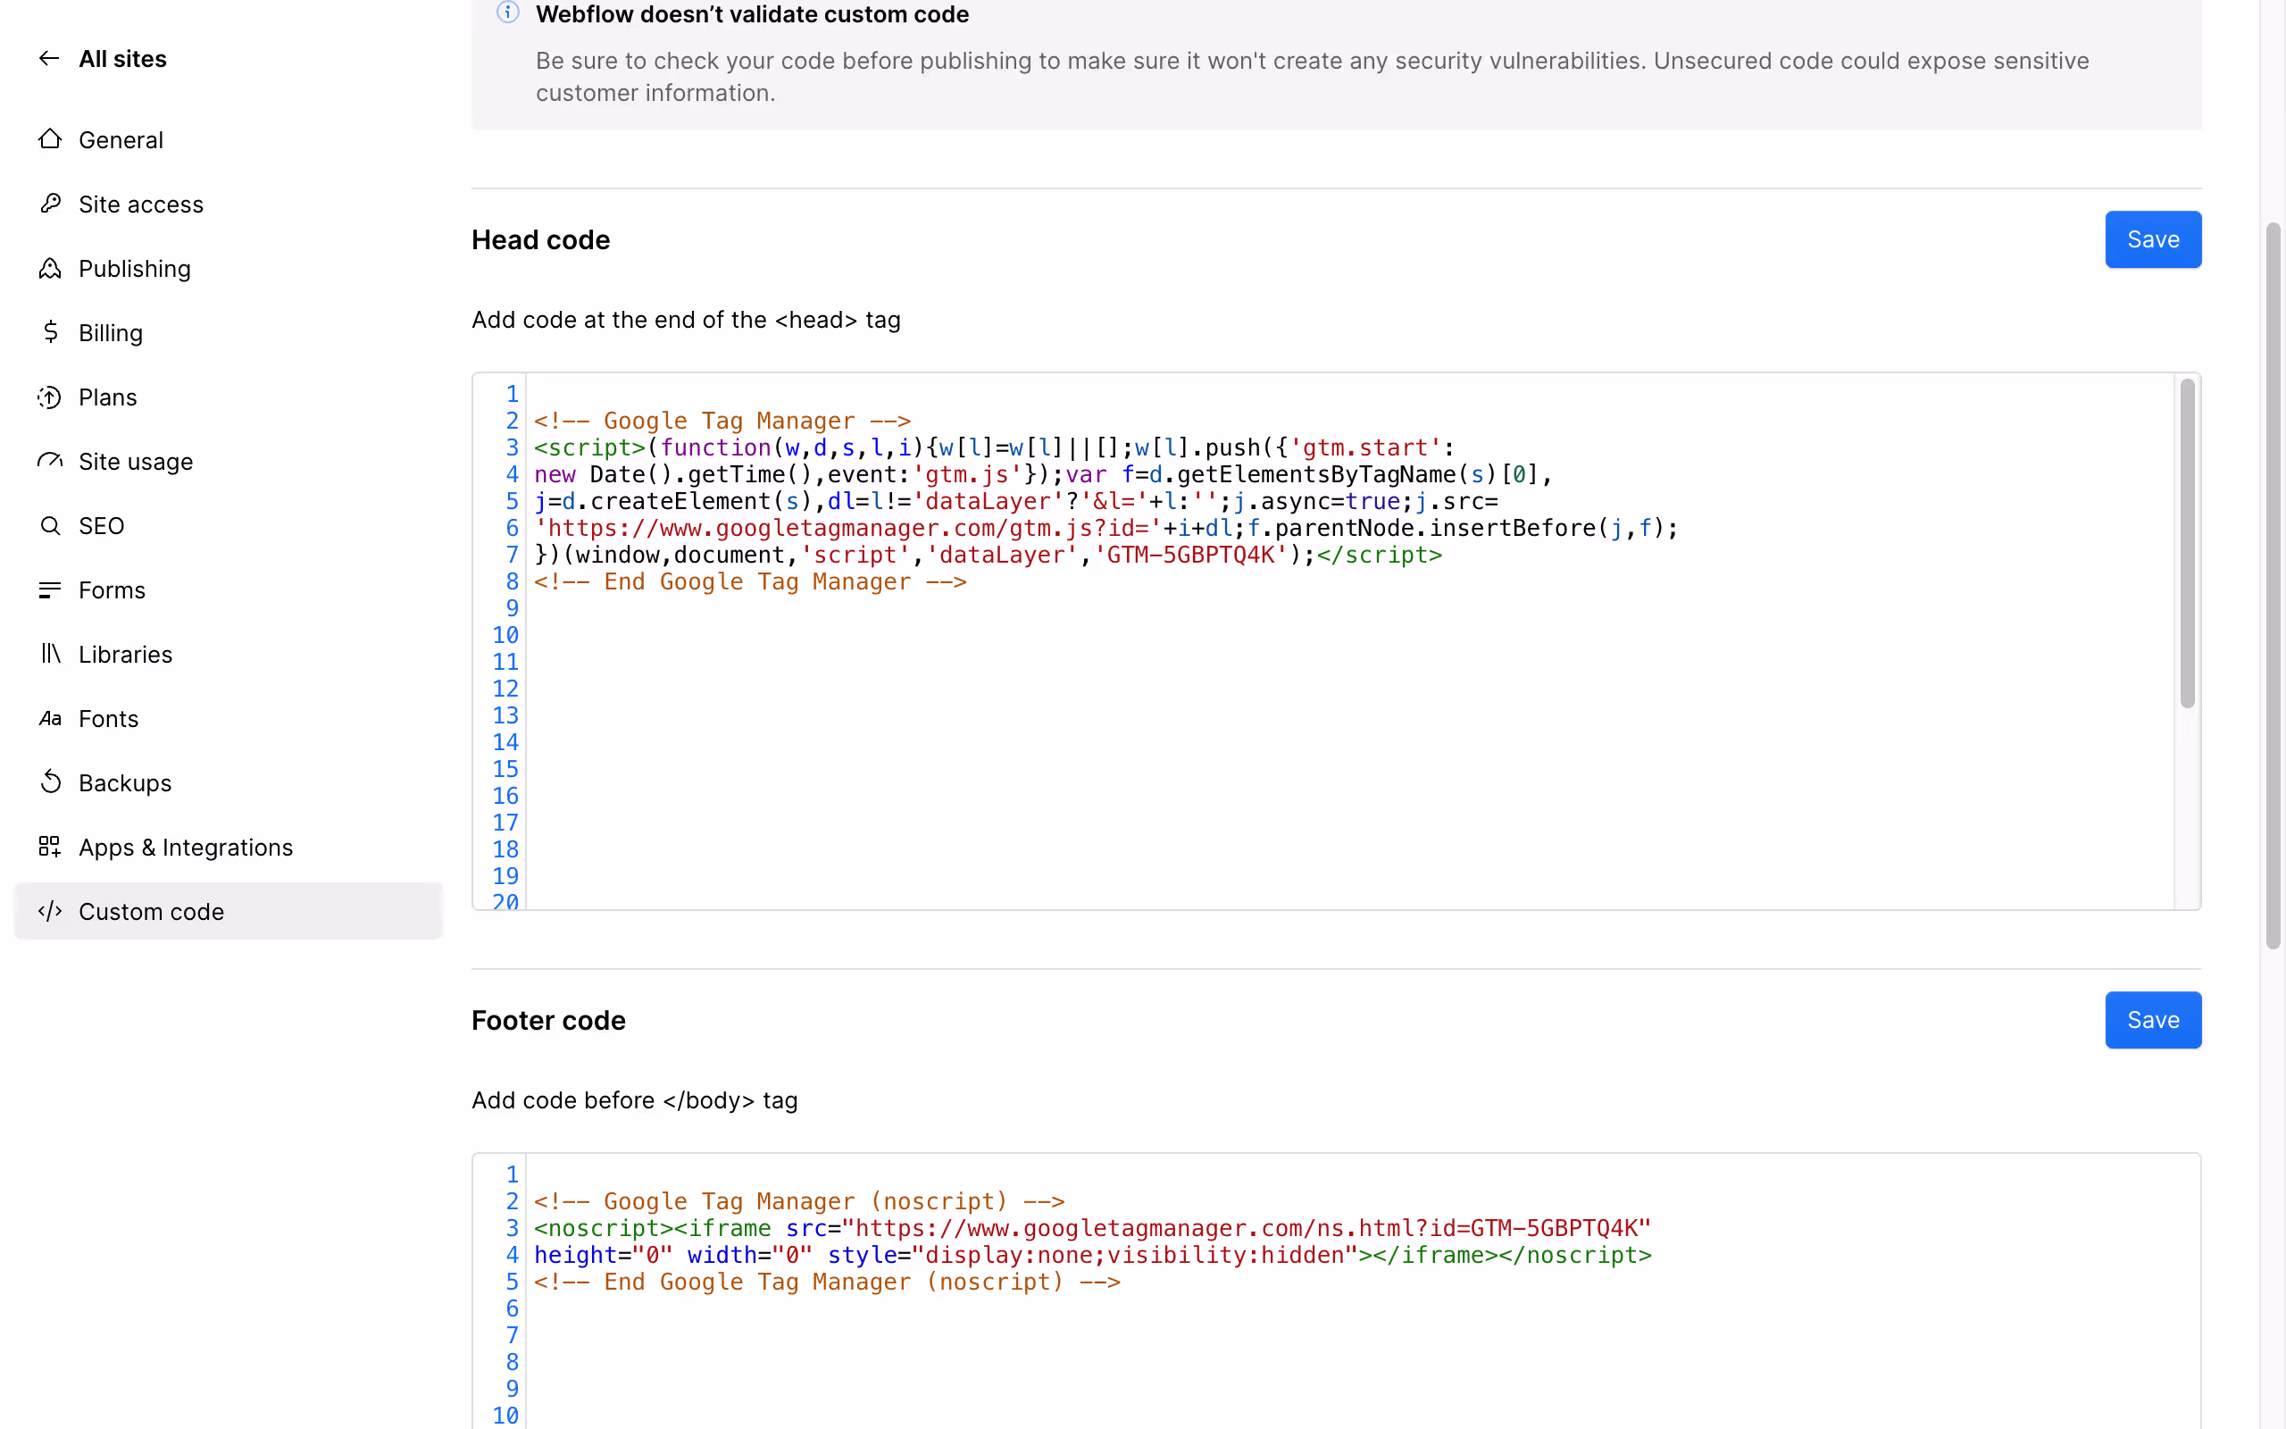The image size is (2286, 1429).
Task: Save the Head code
Action: pyautogui.click(x=2153, y=239)
